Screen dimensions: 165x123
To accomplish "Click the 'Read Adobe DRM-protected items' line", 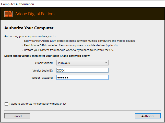I will point(70,45).
